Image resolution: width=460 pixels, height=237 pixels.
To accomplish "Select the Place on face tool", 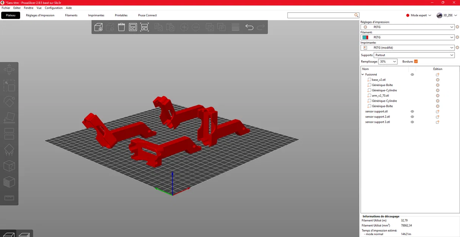I will (9, 118).
